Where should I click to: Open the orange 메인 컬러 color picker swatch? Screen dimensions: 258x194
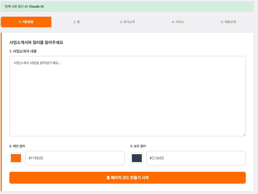point(16,158)
